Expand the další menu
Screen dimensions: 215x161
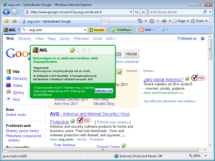point(111,39)
